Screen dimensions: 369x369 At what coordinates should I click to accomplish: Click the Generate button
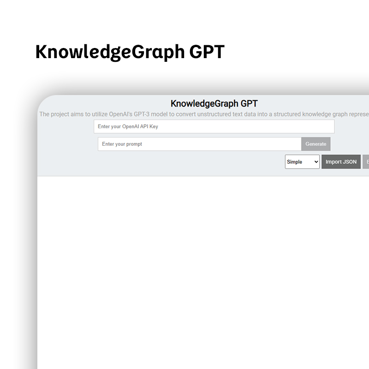pyautogui.click(x=316, y=144)
